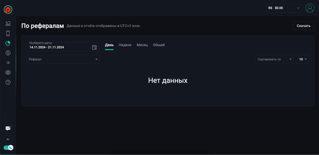Screen dimensions: 319x155
Task: Open the Реферал dropdown
Action: 63,59
